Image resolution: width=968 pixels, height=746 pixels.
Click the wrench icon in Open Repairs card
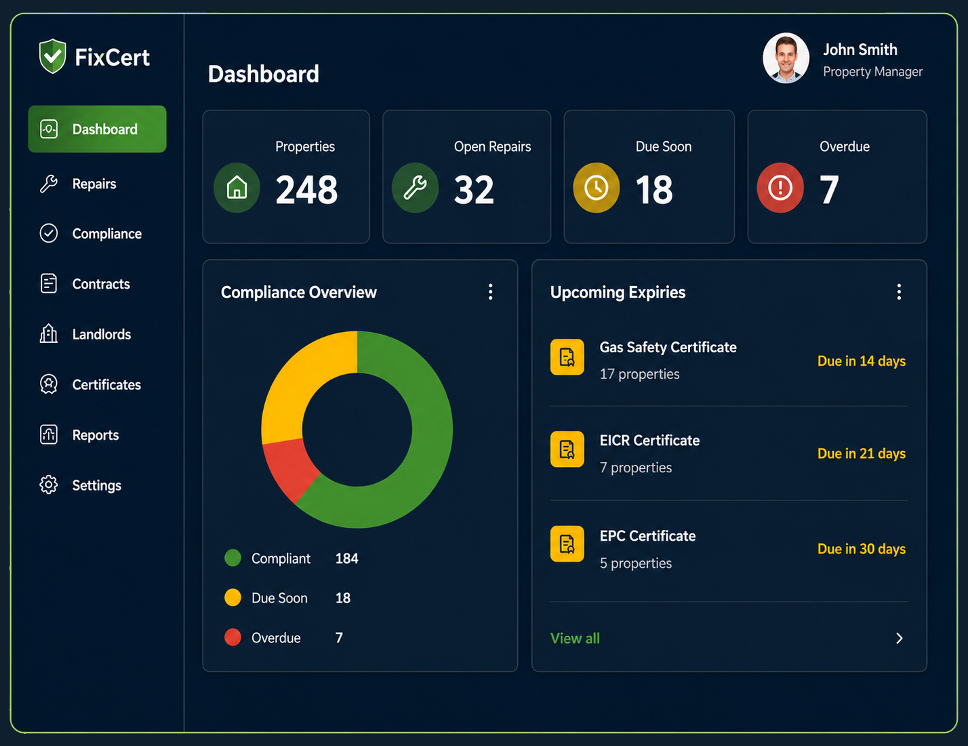coord(415,188)
